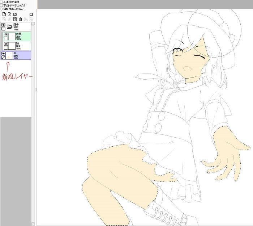
Task: Hide the 肌 layer
Action: point(3,53)
